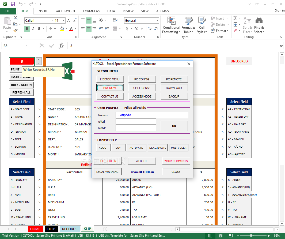Click PAY NOW in XLTOOL dialog

[x=110, y=88]
